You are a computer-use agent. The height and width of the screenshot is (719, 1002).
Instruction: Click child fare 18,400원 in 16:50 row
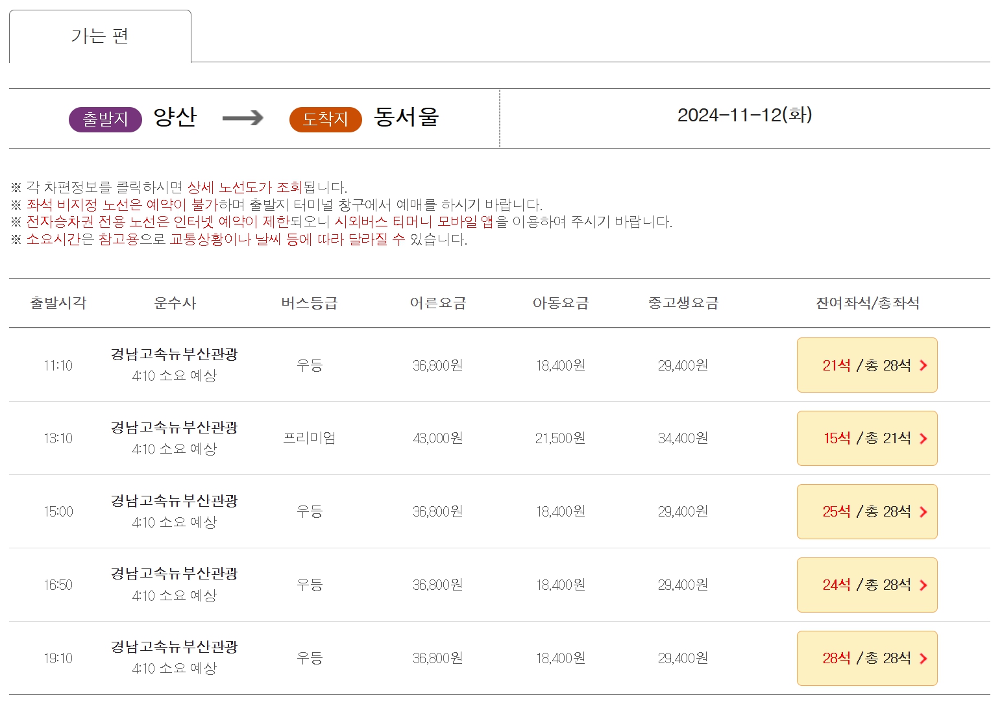coord(561,585)
